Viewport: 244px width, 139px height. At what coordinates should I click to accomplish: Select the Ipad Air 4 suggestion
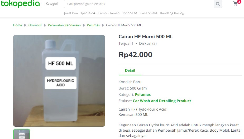(x=88, y=13)
